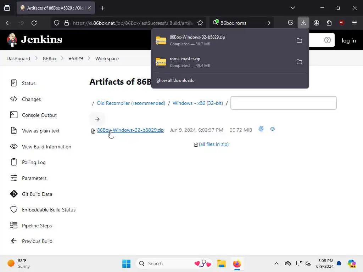
Task: Expand chevron after #5829 breadcrumb
Action: pos(89,58)
